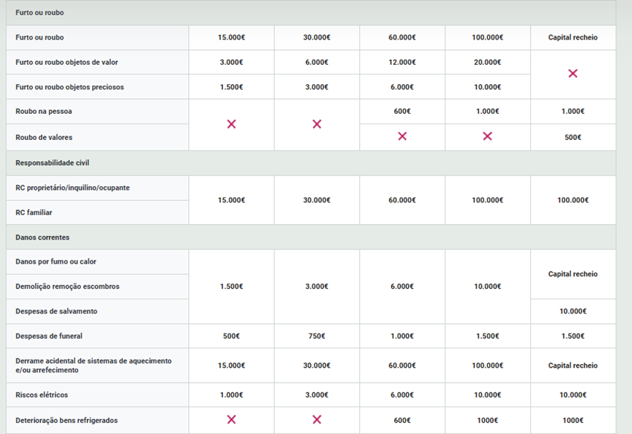The height and width of the screenshot is (434, 632).
Task: Select the Furto ou roubo section header
Action: click(45, 13)
